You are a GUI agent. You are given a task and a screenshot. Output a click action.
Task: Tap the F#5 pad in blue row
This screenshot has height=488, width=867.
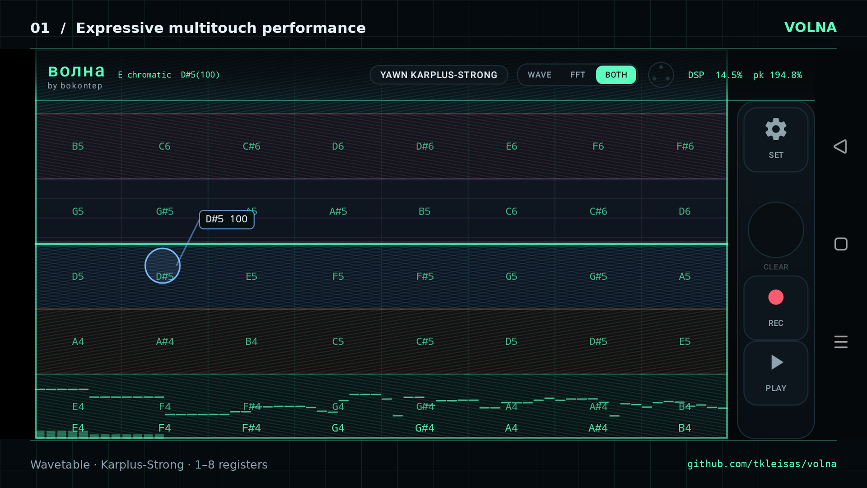click(x=424, y=277)
